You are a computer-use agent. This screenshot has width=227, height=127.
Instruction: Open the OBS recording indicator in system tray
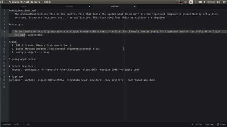180,2
